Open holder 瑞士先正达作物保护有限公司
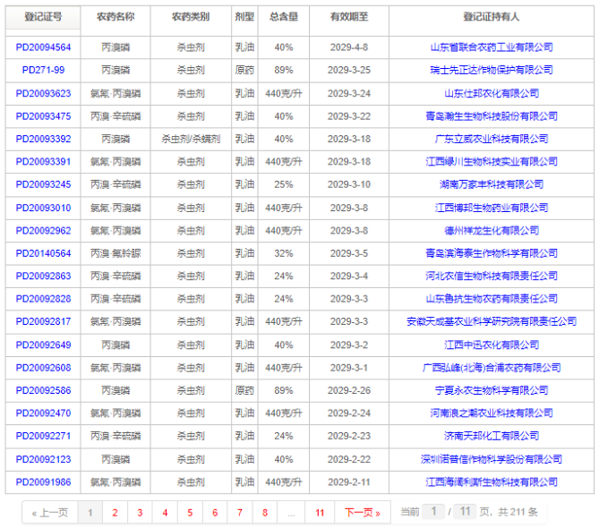Screen dimensions: 599x528 click(x=492, y=70)
